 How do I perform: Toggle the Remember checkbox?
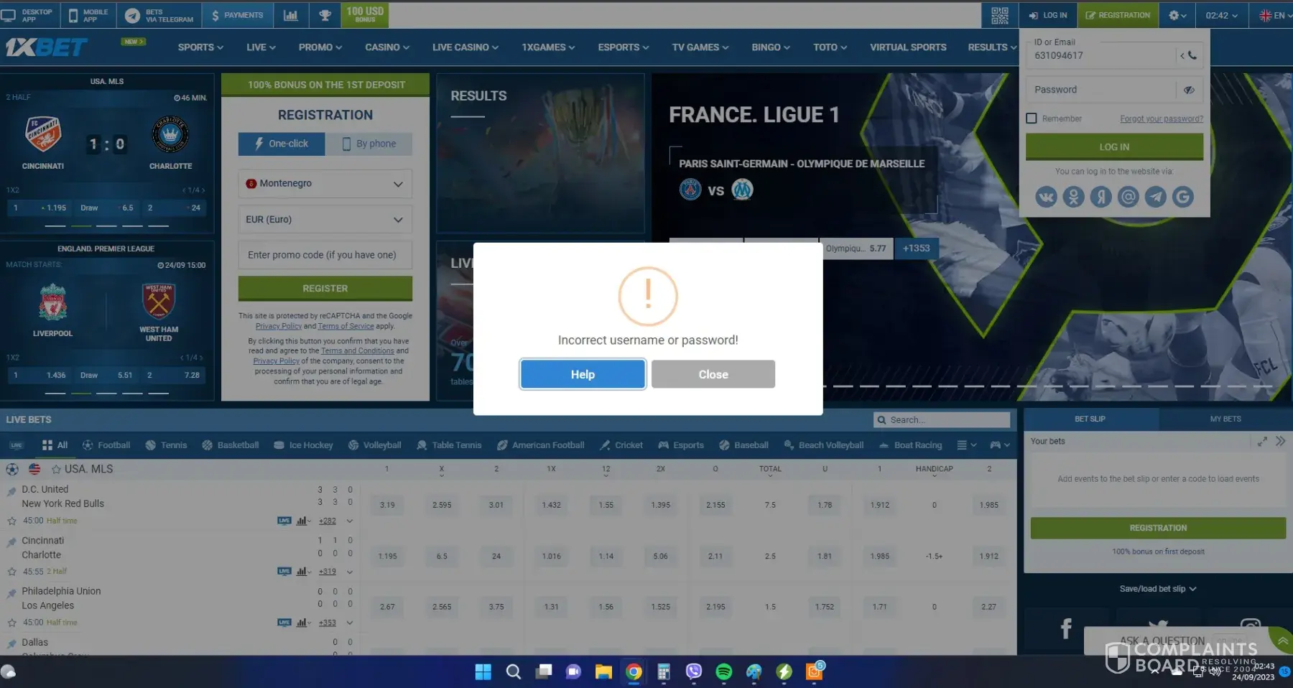(1032, 118)
